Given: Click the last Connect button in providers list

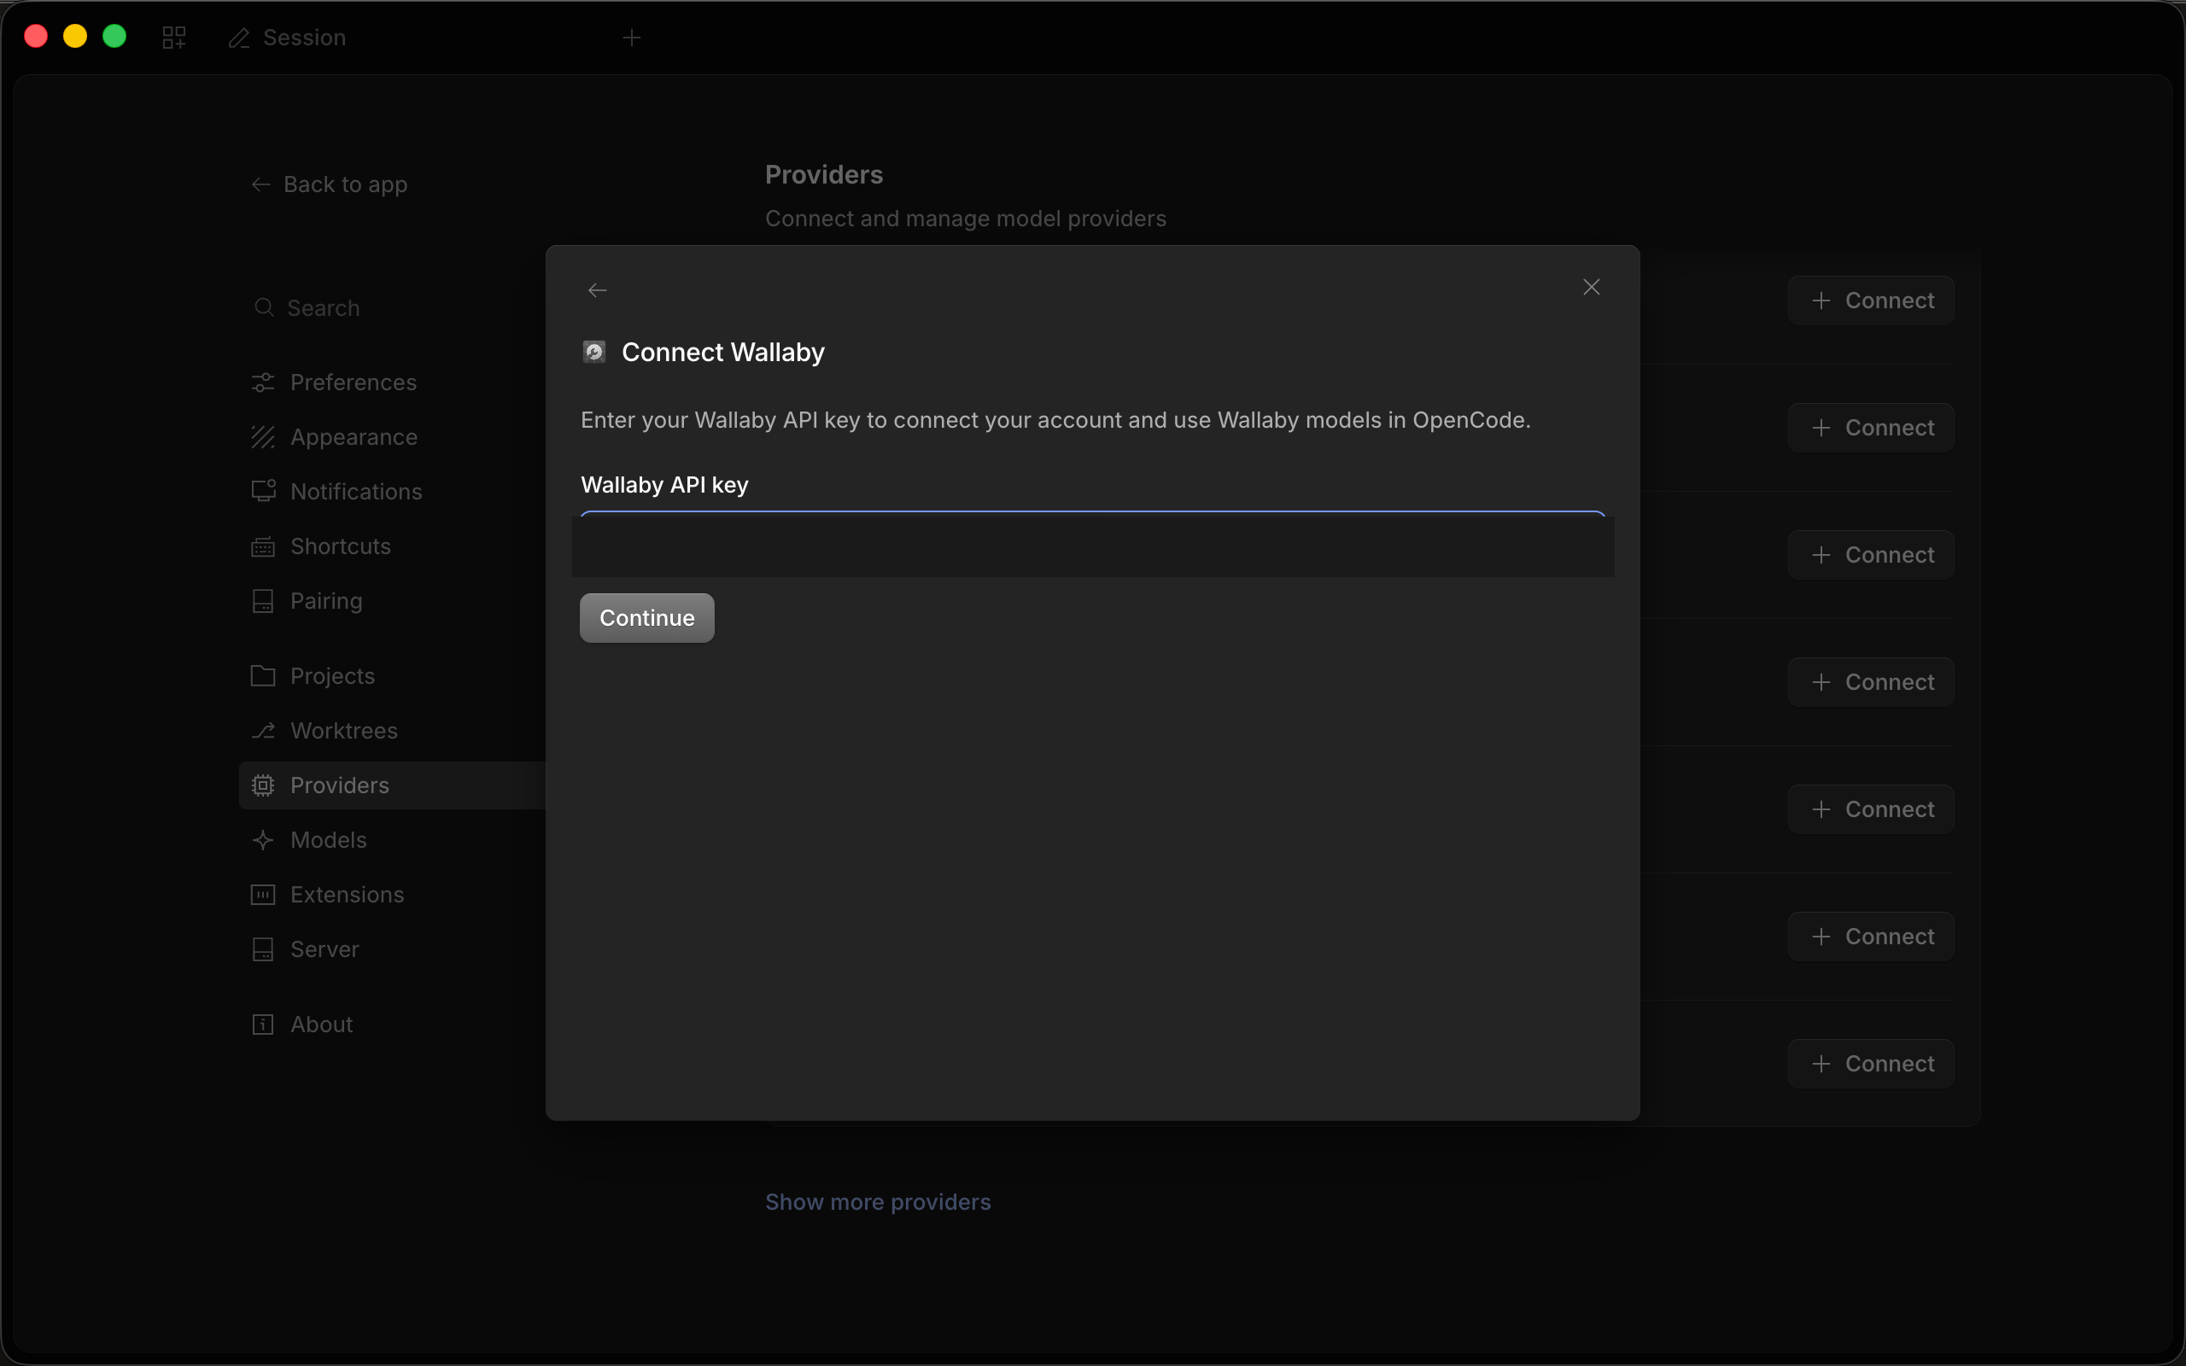Looking at the screenshot, I should point(1871,1065).
